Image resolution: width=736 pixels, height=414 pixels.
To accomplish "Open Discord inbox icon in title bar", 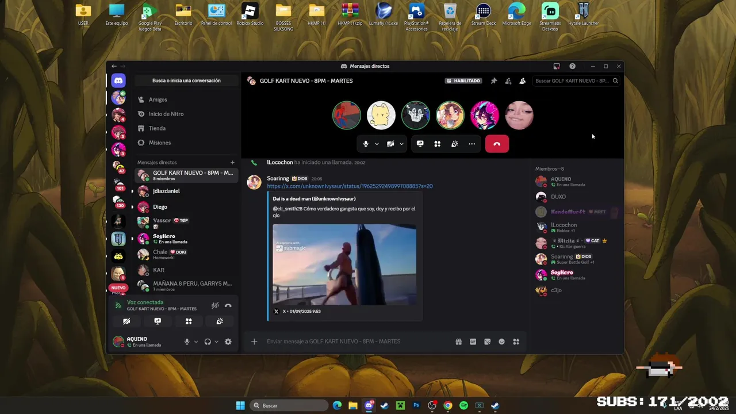I will coord(557,66).
